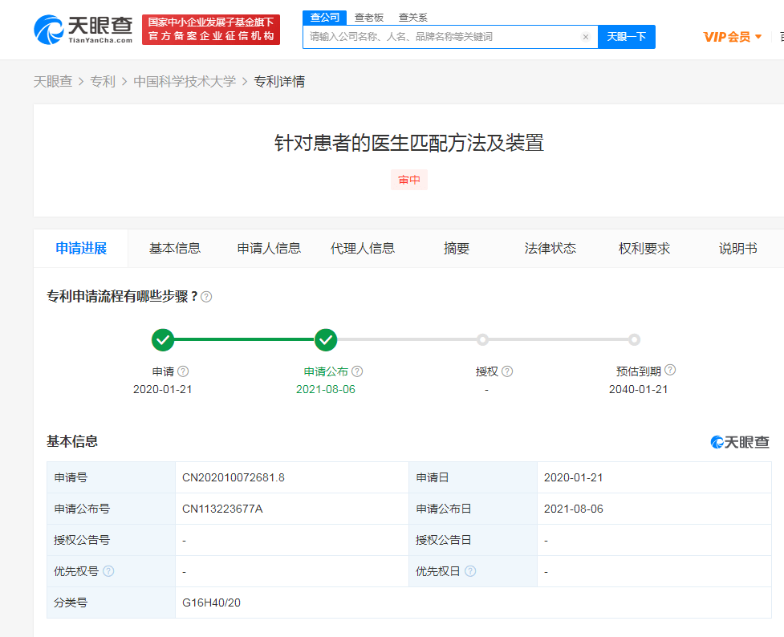Open 专利 breadcrumb link
Screen dimensions: 784x637
[x=103, y=82]
